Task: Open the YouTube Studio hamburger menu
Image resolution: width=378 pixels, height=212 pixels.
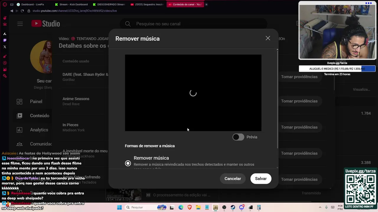Action: click(x=20, y=24)
